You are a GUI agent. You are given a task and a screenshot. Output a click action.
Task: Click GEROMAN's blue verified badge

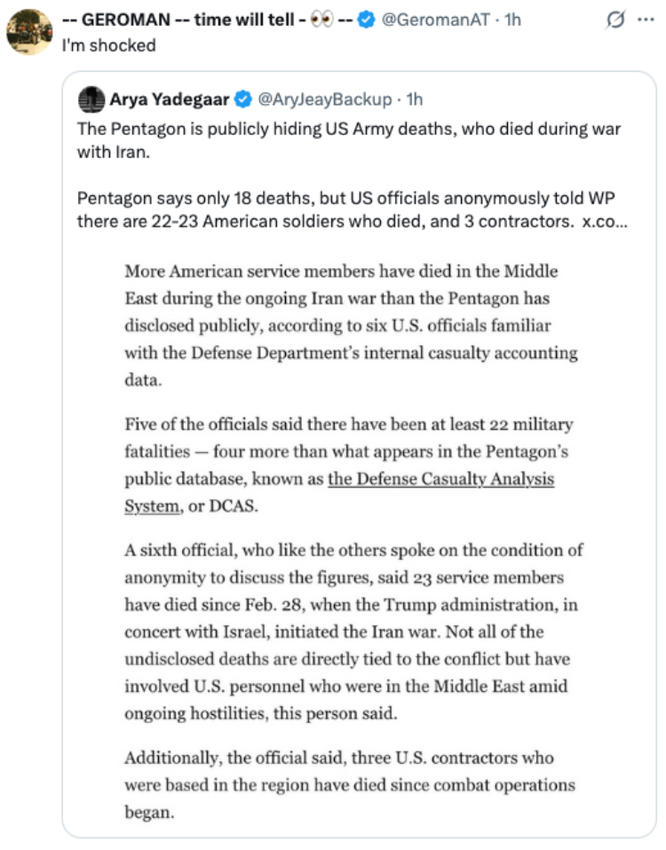367,20
